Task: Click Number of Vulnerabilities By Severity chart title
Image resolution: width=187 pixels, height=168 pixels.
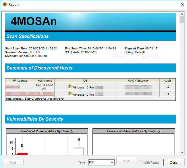Action: coord(47,131)
